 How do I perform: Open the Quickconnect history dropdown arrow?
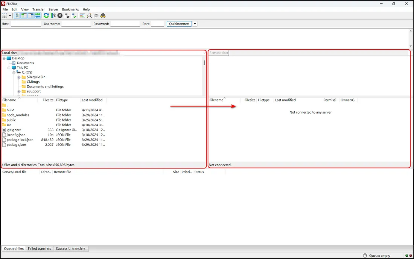pos(195,24)
